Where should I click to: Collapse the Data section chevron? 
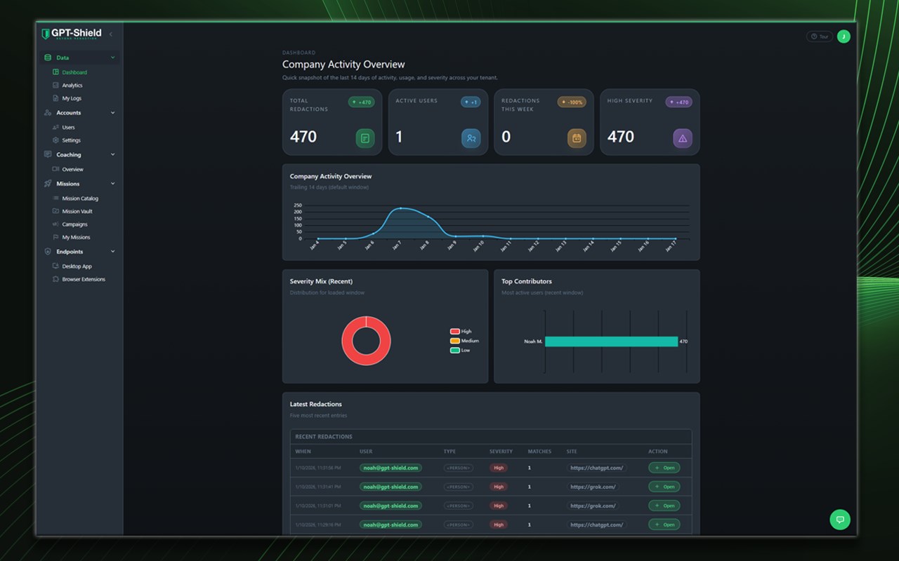coord(112,58)
